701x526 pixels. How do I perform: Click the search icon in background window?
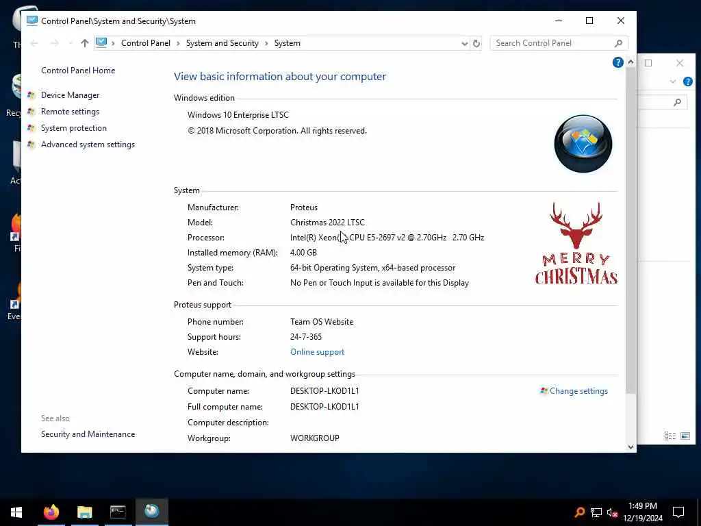pos(677,103)
